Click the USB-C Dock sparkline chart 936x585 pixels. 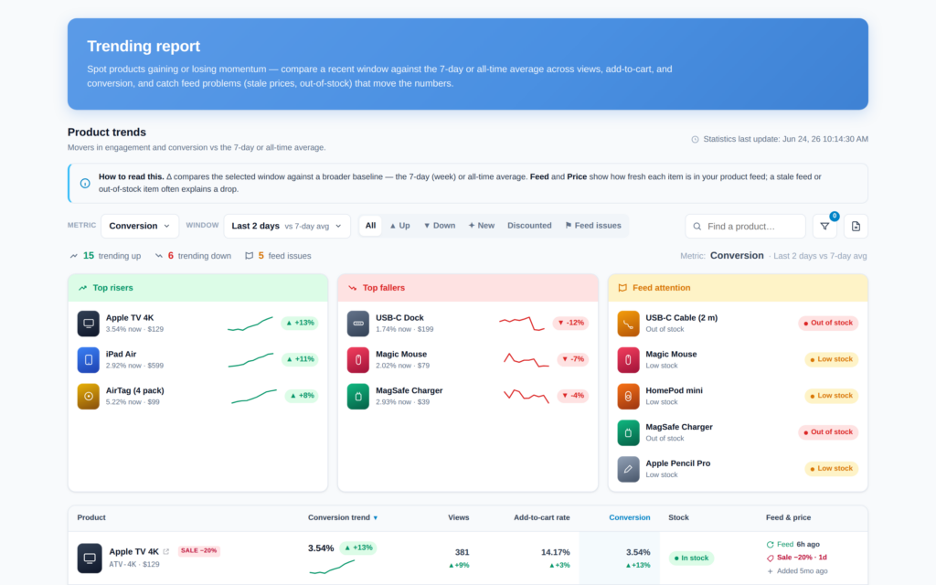click(x=522, y=324)
